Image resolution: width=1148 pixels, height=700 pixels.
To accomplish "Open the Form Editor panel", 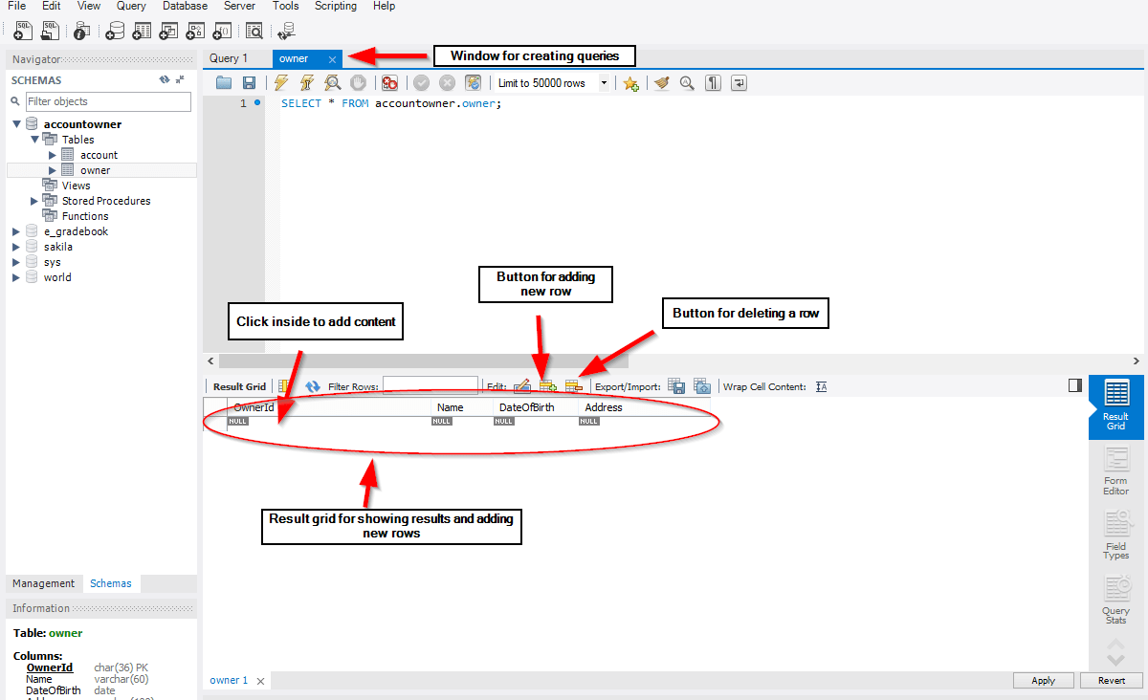I will (1115, 469).
